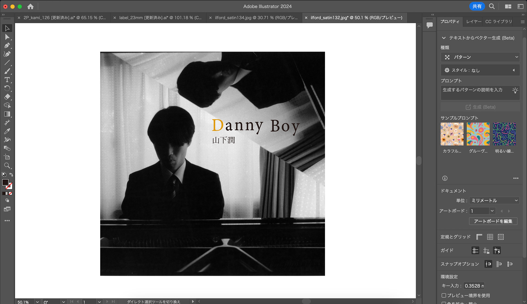
Task: Open the search magnifier in title bar
Action: click(492, 6)
